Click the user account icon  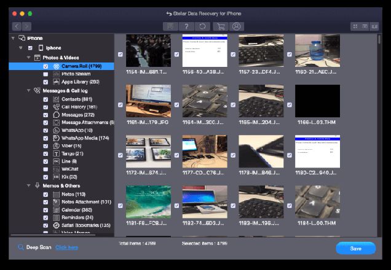pos(237,26)
